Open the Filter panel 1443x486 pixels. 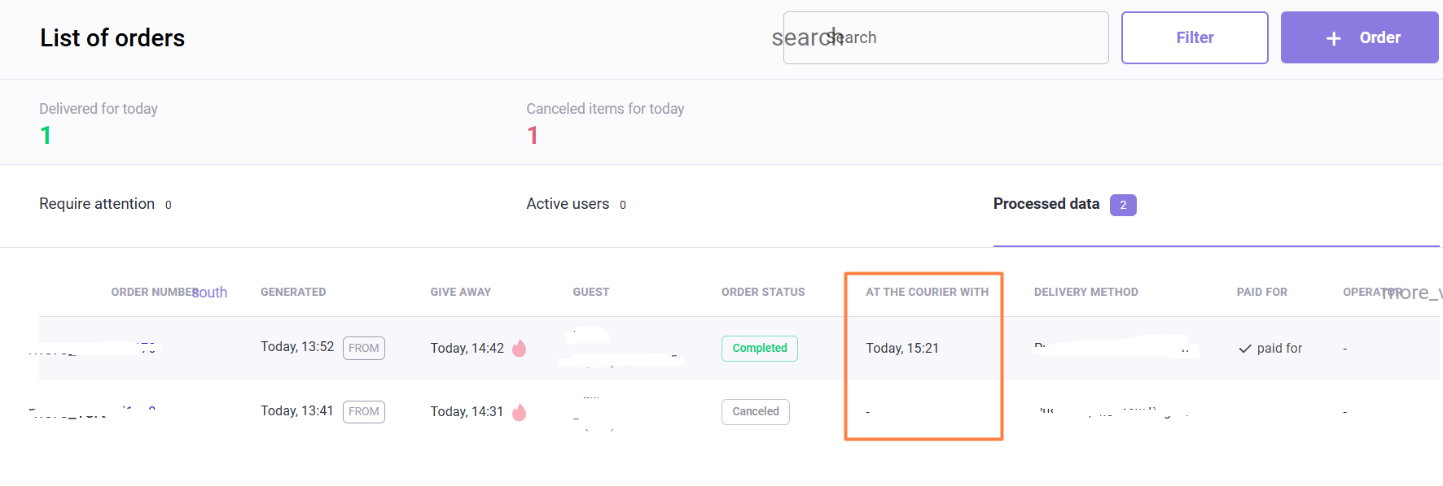point(1194,38)
